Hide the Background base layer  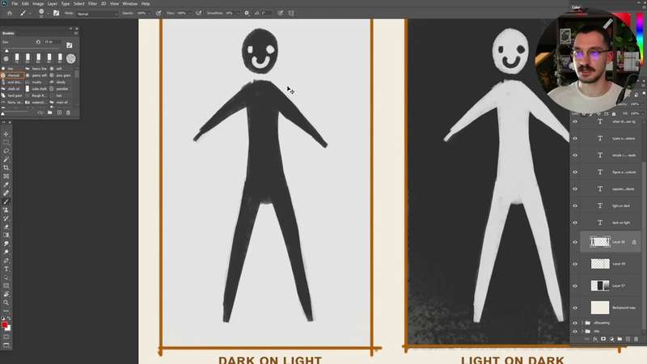point(575,307)
